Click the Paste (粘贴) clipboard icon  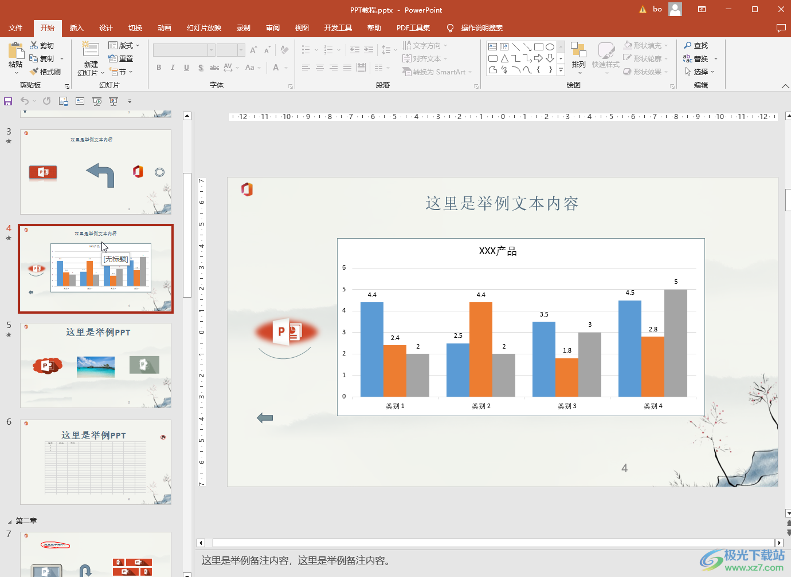(15, 52)
